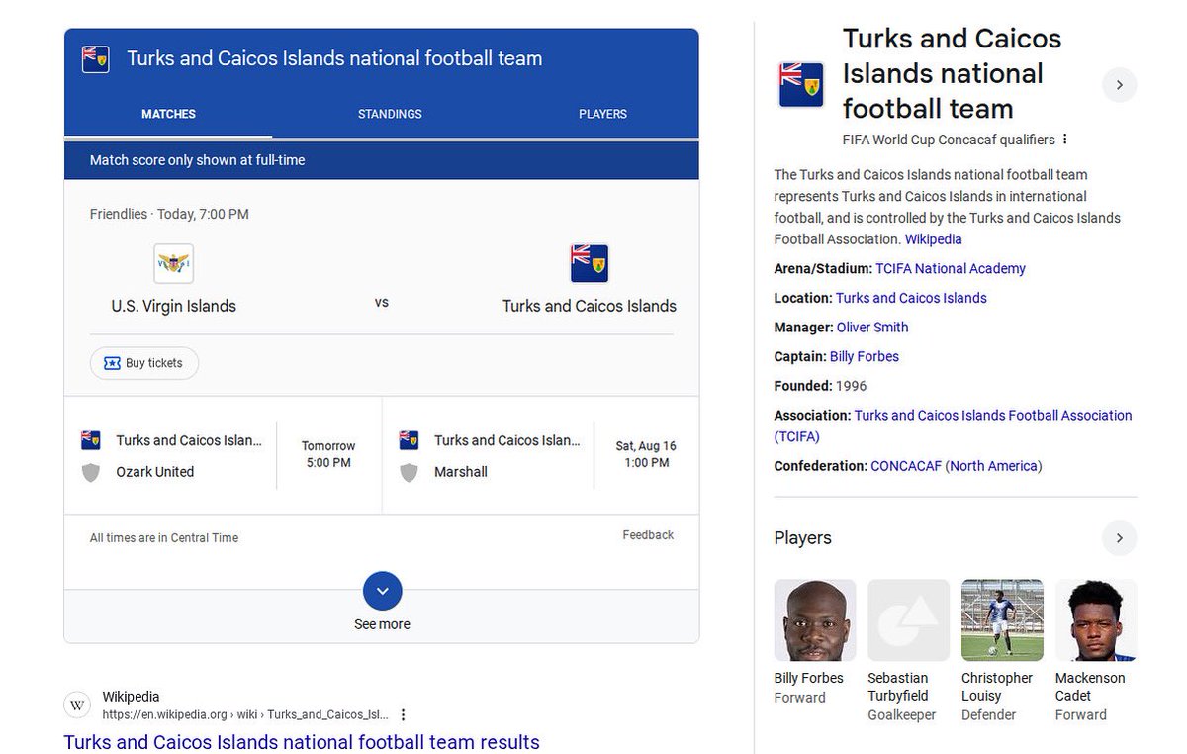Open the three-dot menu beside Concacaf qualifiers
The width and height of the screenshot is (1187, 754).
pos(1065,140)
